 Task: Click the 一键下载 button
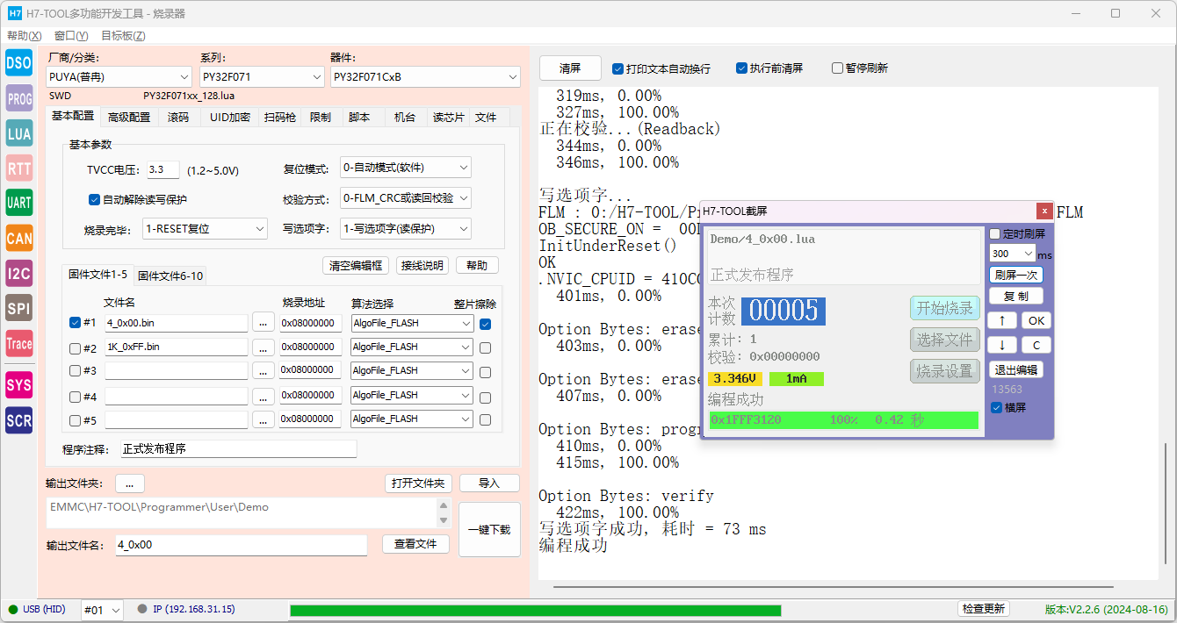pos(489,529)
